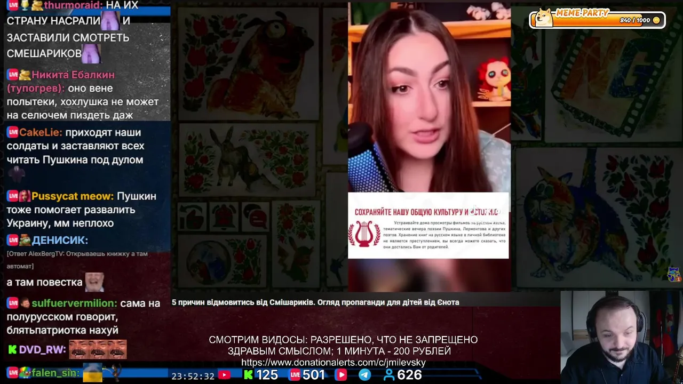Click the video title '5 причин відмовитись від Смішариків'
The height and width of the screenshot is (384, 683).
[315, 302]
